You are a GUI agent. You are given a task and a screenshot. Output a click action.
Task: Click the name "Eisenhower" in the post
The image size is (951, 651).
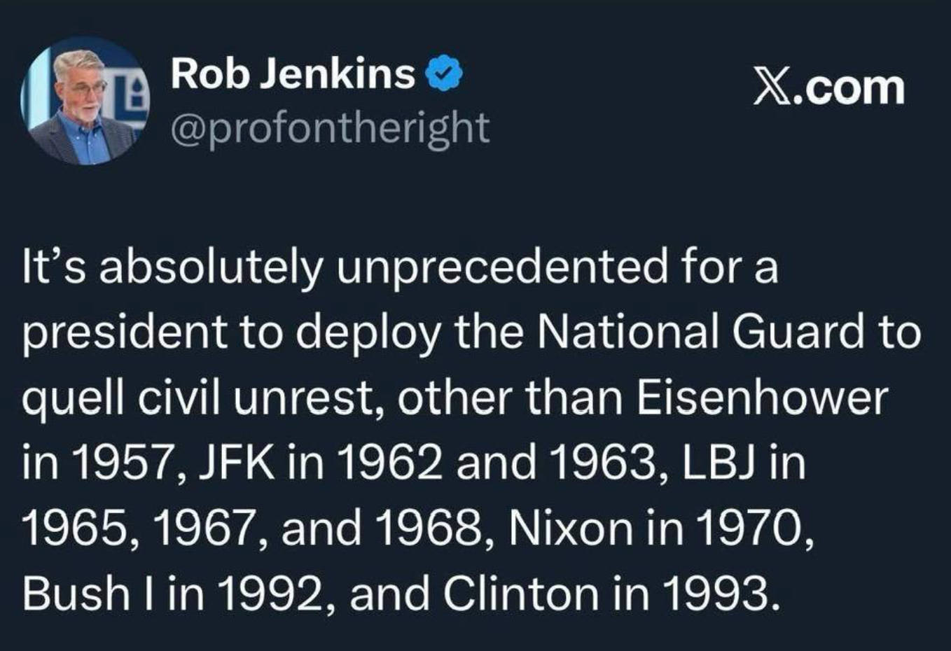762,398
